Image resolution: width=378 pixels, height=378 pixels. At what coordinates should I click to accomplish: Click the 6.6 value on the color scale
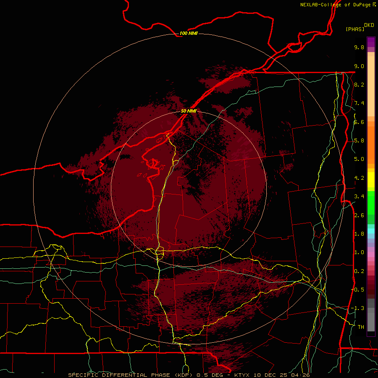pyautogui.click(x=359, y=122)
